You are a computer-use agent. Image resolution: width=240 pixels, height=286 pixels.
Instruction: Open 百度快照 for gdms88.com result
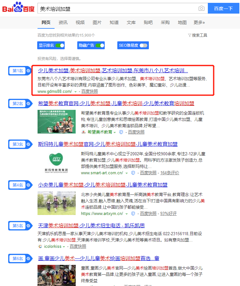pyautogui.click(x=90, y=91)
